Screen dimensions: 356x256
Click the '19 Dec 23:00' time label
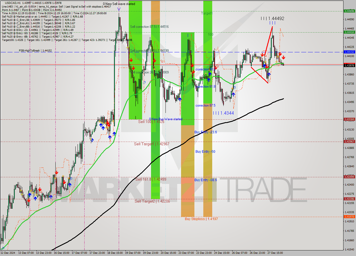click(x=151, y=253)
